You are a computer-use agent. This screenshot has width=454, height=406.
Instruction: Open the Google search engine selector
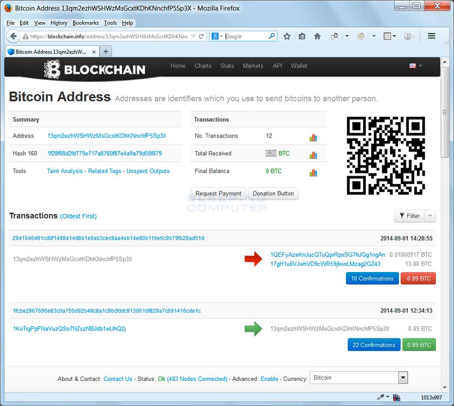(x=216, y=36)
